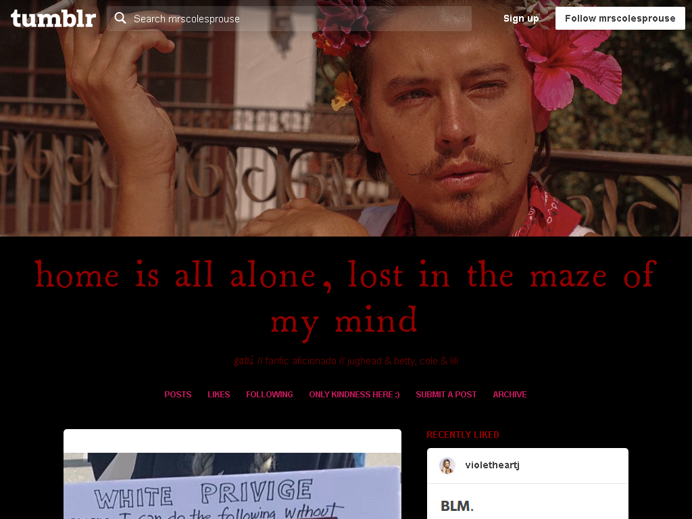692x519 pixels.
Task: Open the White Privilege sign photo
Action: coord(232,486)
